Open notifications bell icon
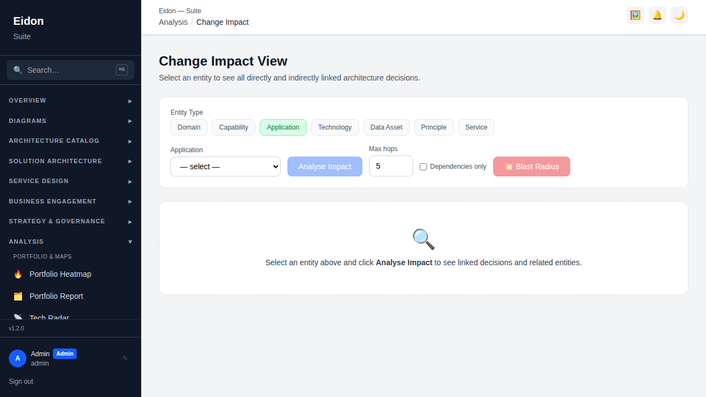 [657, 15]
